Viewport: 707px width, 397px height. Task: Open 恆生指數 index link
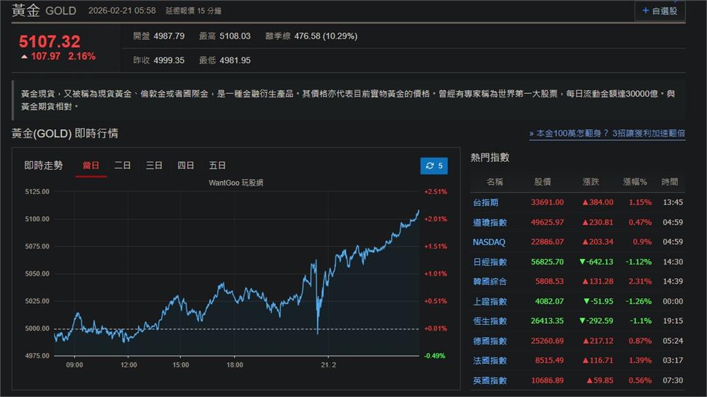(x=490, y=321)
